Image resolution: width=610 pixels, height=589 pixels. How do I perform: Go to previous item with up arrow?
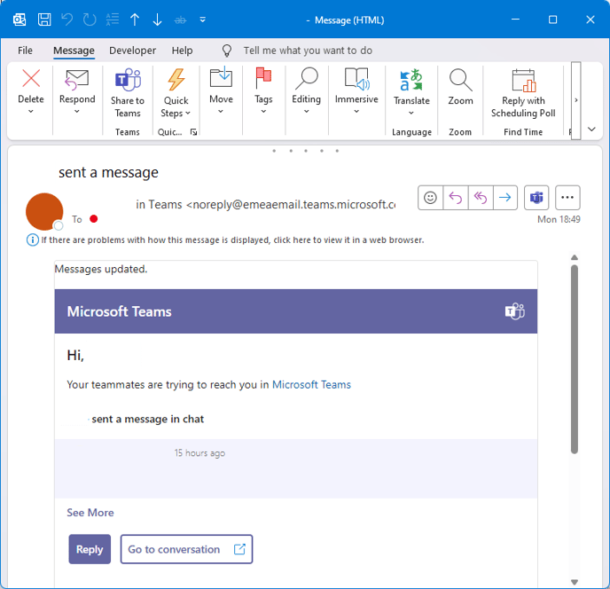[x=135, y=20]
